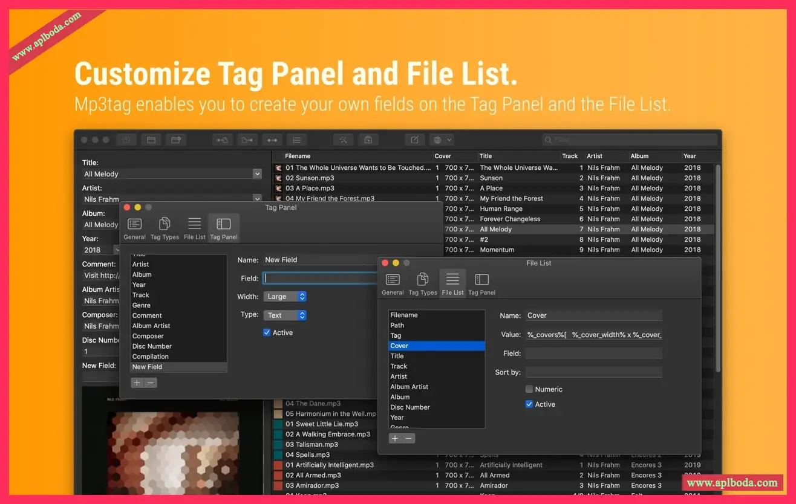
Task: Open the Width dropdown set to Large
Action: [x=285, y=297]
